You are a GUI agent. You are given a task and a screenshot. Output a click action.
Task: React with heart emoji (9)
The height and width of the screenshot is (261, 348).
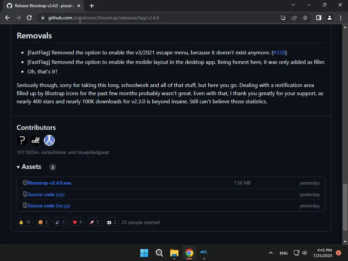(x=77, y=222)
